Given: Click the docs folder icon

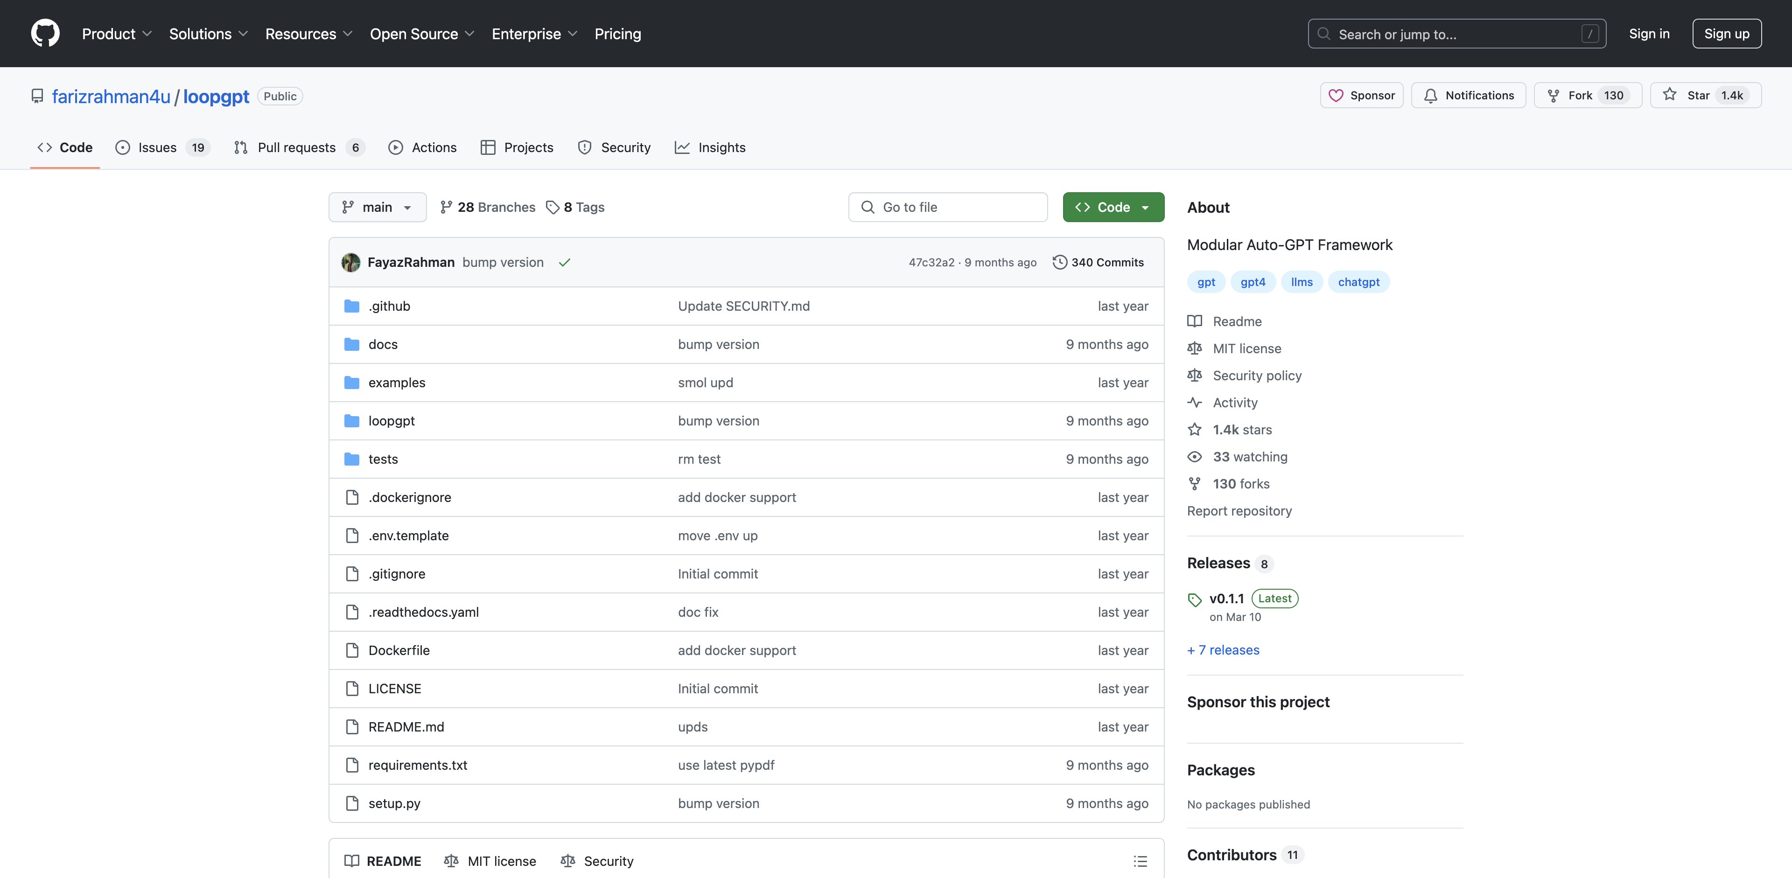Looking at the screenshot, I should pos(352,344).
